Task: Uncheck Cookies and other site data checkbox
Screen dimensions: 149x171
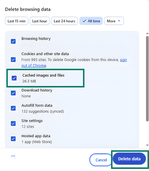Action: 13,60
